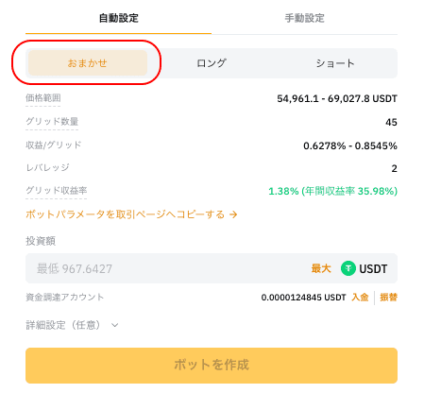Click the グリッド収益率 underlined label
The height and width of the screenshot is (393, 424).
[57, 190]
